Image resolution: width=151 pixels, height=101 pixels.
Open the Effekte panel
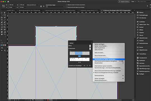[140, 30]
